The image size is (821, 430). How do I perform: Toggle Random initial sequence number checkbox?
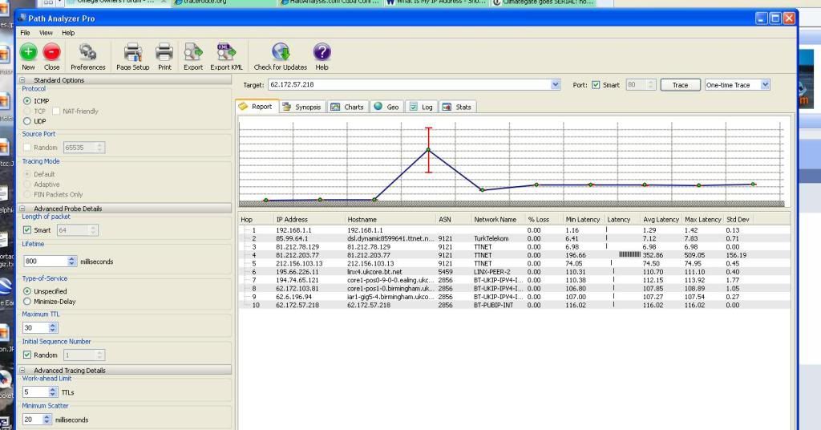click(x=27, y=355)
